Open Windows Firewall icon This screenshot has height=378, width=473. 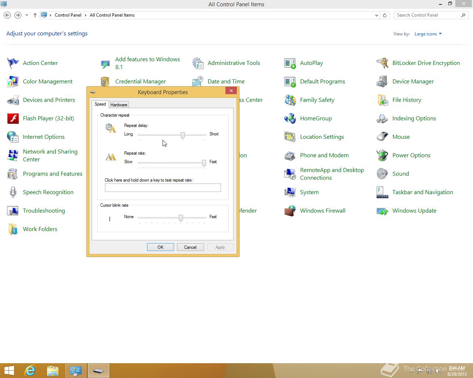pos(290,211)
